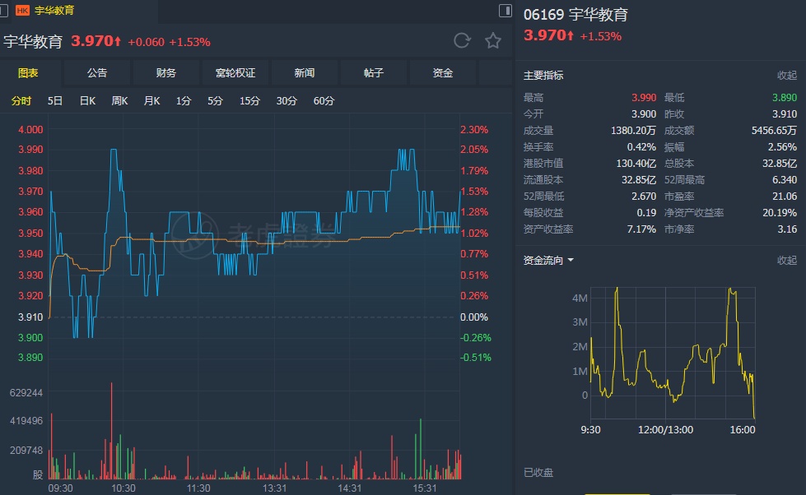Switch to the 公告 tab

click(x=96, y=73)
